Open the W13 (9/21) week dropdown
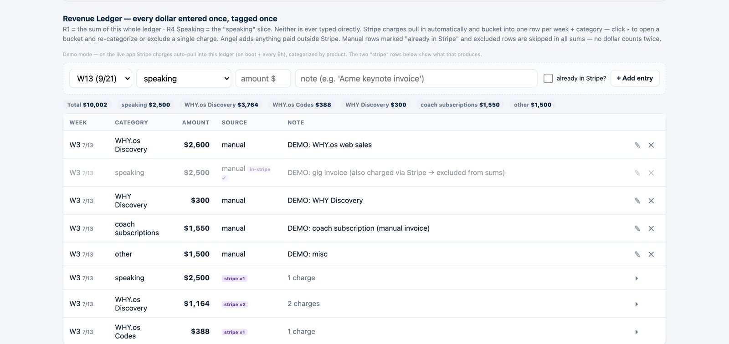The height and width of the screenshot is (344, 729). pyautogui.click(x=101, y=78)
